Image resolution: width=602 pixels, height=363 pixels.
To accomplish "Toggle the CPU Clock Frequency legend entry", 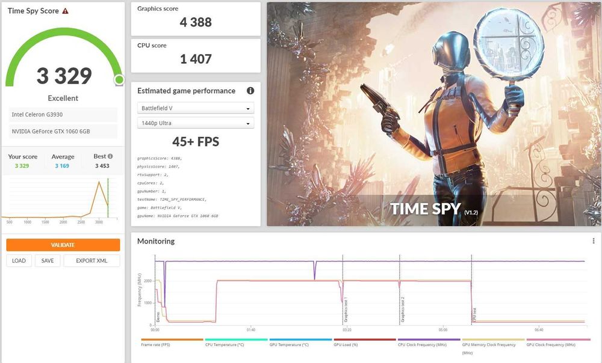I will click(423, 344).
